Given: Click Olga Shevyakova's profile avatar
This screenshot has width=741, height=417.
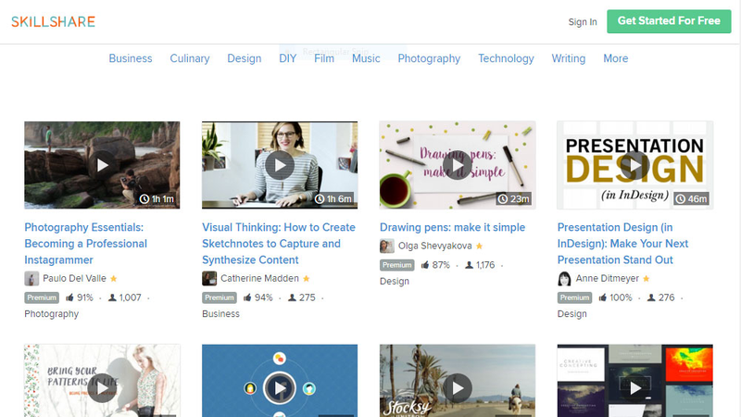Looking at the screenshot, I should 387,246.
